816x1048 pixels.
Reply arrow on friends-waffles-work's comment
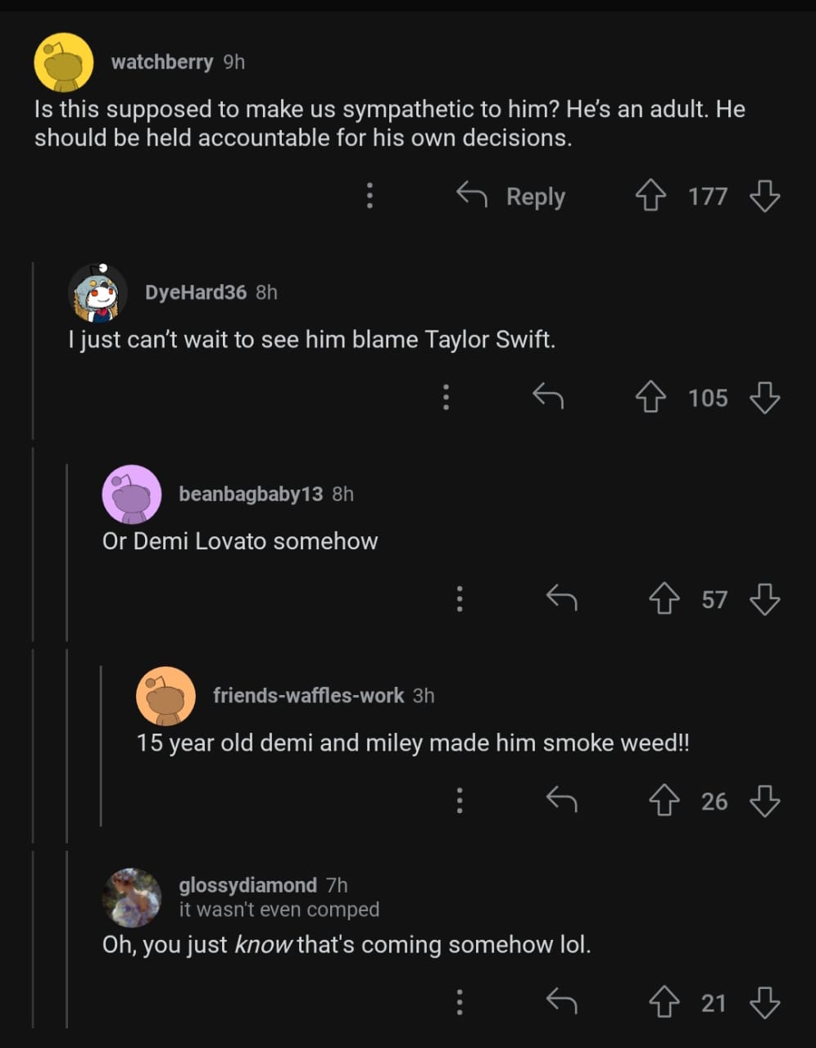tap(562, 802)
